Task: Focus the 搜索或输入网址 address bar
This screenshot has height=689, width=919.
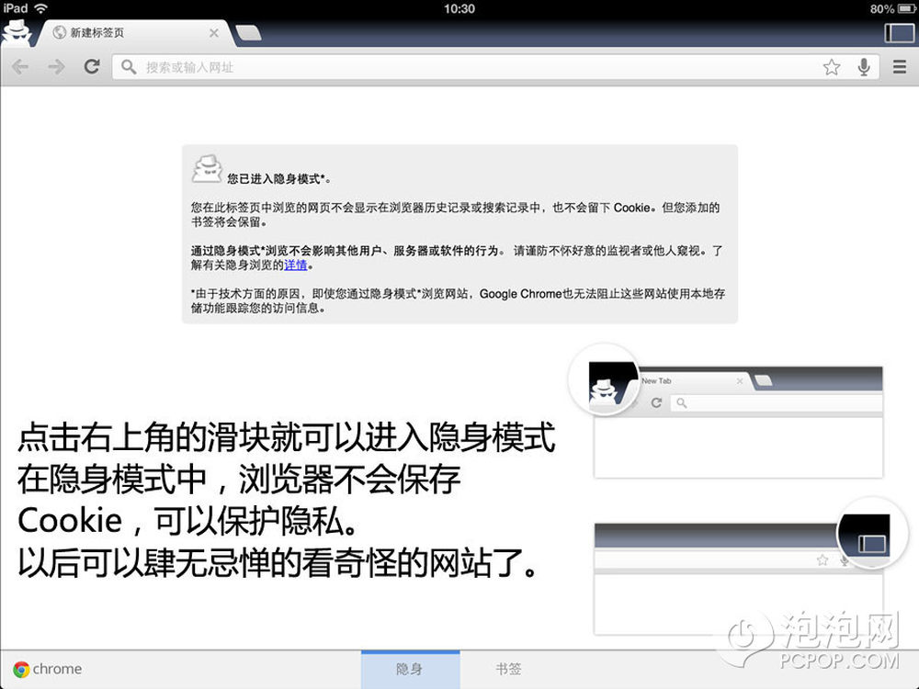Action: click(x=495, y=67)
